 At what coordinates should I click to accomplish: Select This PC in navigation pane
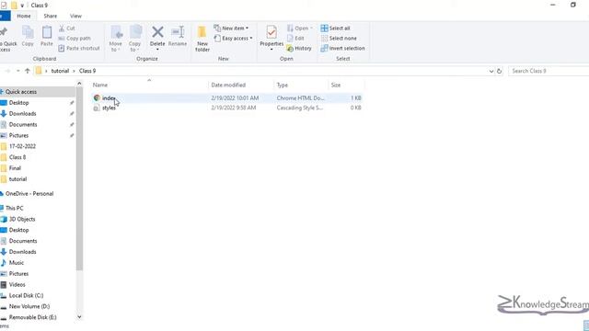pos(14,208)
